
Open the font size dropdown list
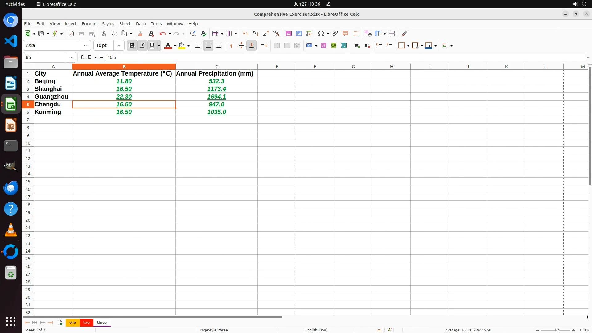click(119, 45)
